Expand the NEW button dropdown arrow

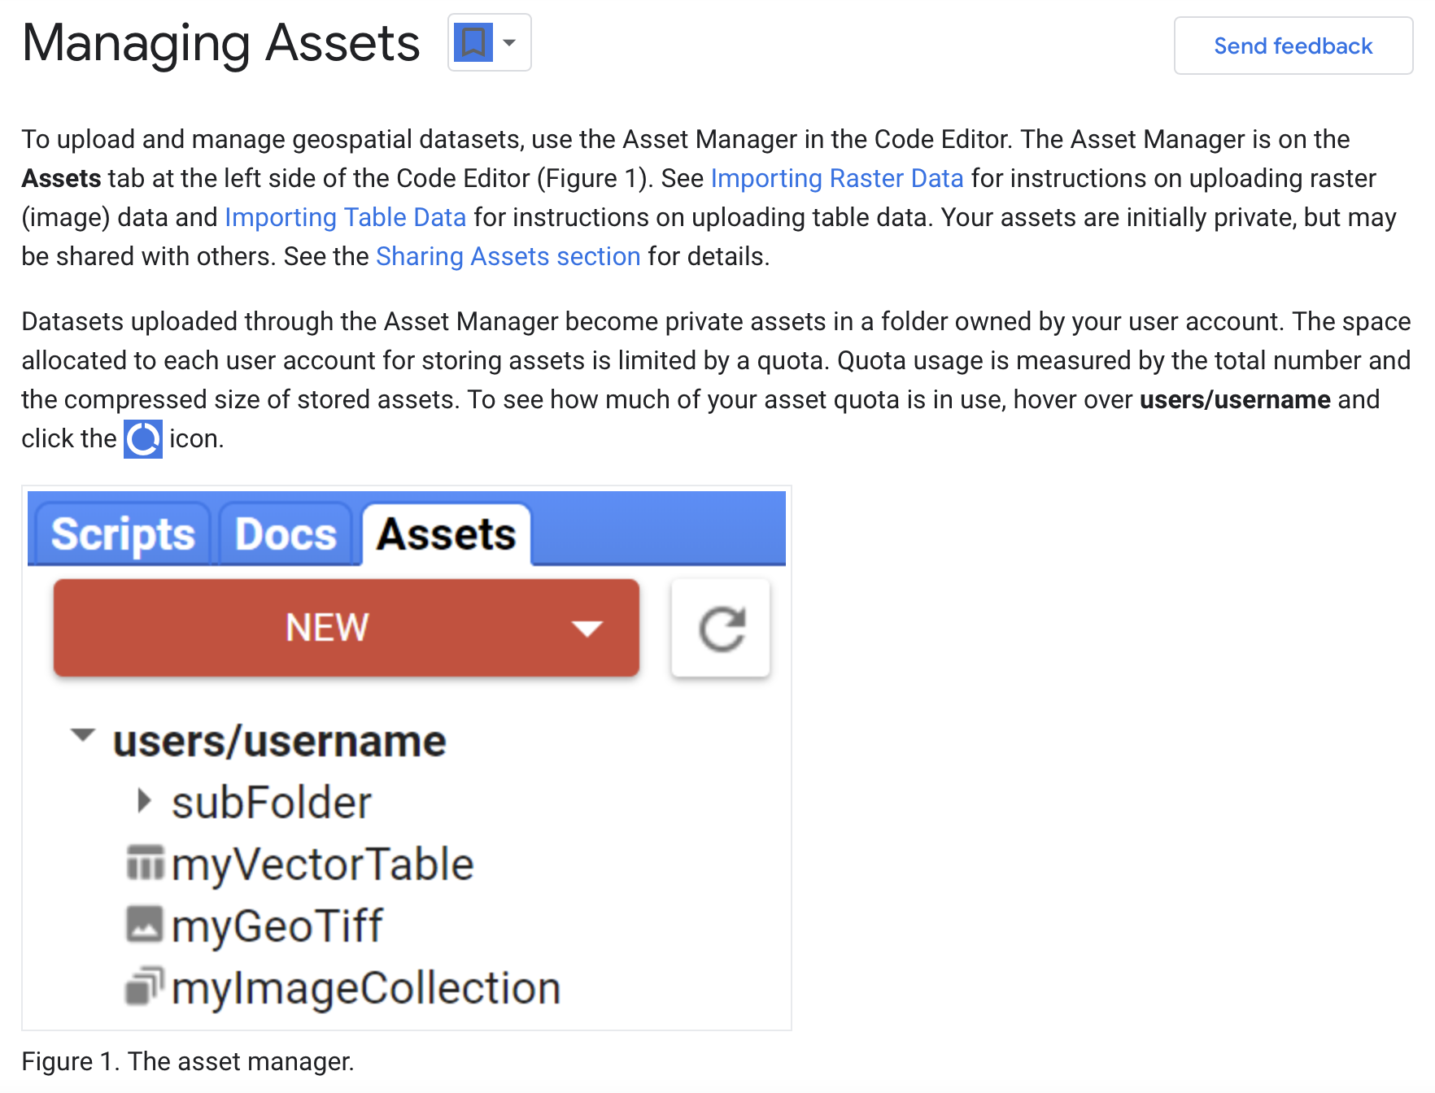[x=587, y=628]
